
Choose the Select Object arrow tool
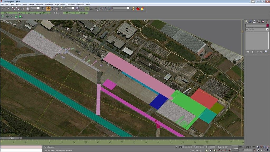click(x=23, y=8)
